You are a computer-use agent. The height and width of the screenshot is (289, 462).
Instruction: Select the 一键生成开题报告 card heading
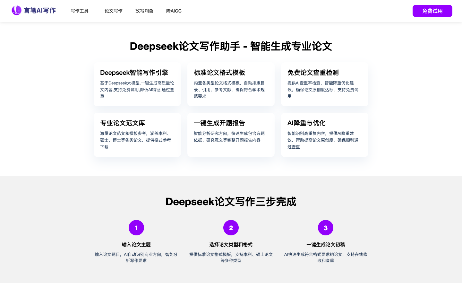tap(219, 123)
